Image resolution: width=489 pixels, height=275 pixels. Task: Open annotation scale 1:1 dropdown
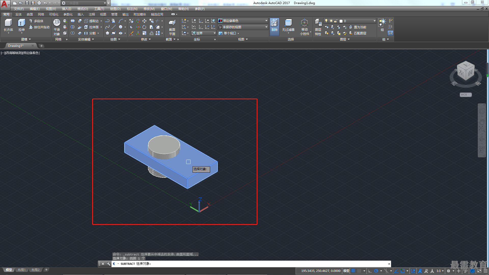pos(440,271)
